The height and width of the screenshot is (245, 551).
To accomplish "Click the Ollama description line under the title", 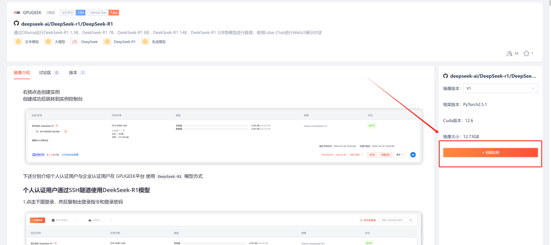I will (x=168, y=33).
